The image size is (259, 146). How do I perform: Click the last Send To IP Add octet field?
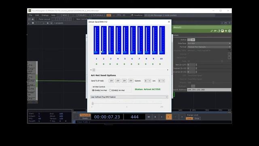[131, 81]
